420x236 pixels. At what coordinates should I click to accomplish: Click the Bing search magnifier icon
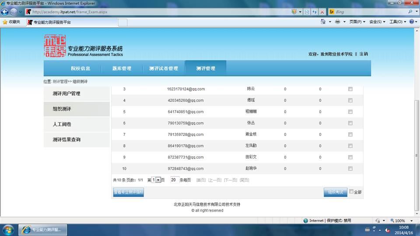pos(410,12)
